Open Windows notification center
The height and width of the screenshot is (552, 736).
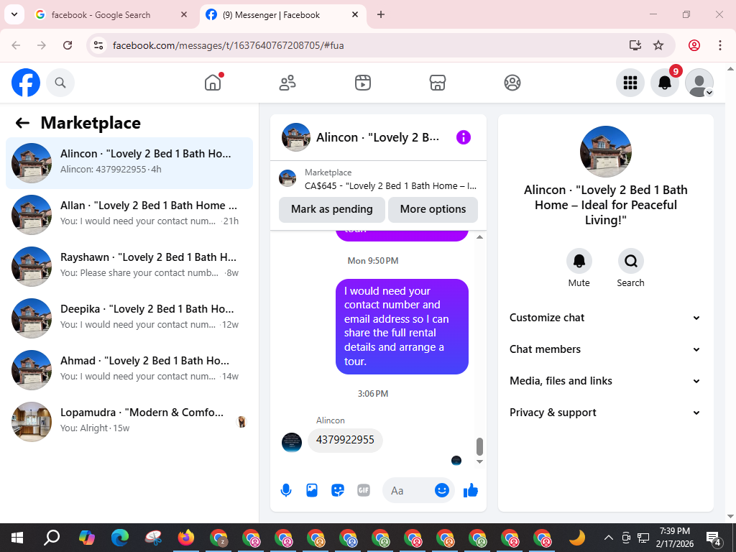tap(714, 538)
